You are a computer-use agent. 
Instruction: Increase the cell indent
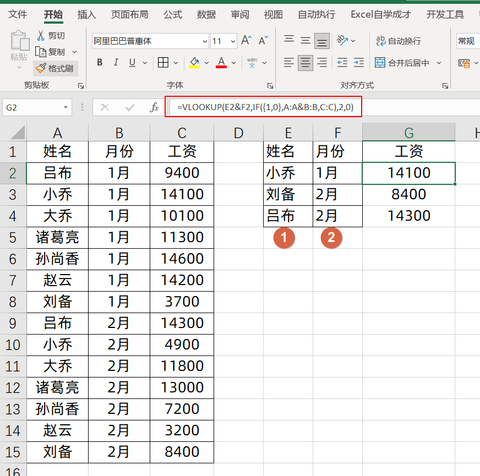coord(359,62)
